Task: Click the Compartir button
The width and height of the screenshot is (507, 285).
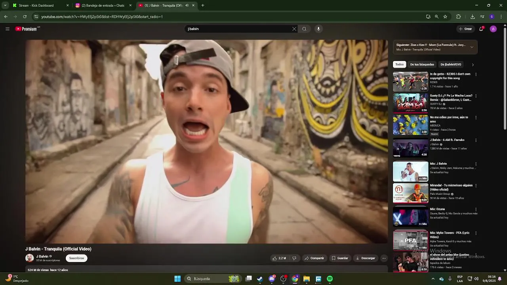Action: point(314,258)
